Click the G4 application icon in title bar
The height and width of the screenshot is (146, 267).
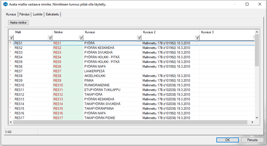pyautogui.click(x=5, y=4)
